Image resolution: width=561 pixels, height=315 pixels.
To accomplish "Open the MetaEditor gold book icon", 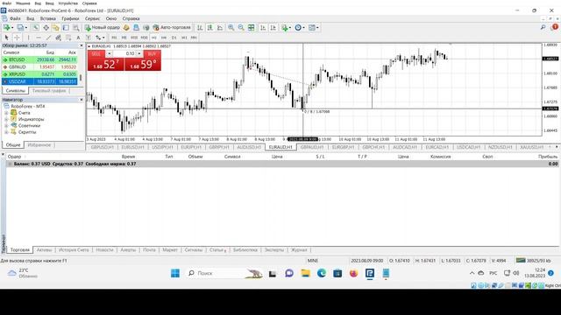I will (126, 27).
